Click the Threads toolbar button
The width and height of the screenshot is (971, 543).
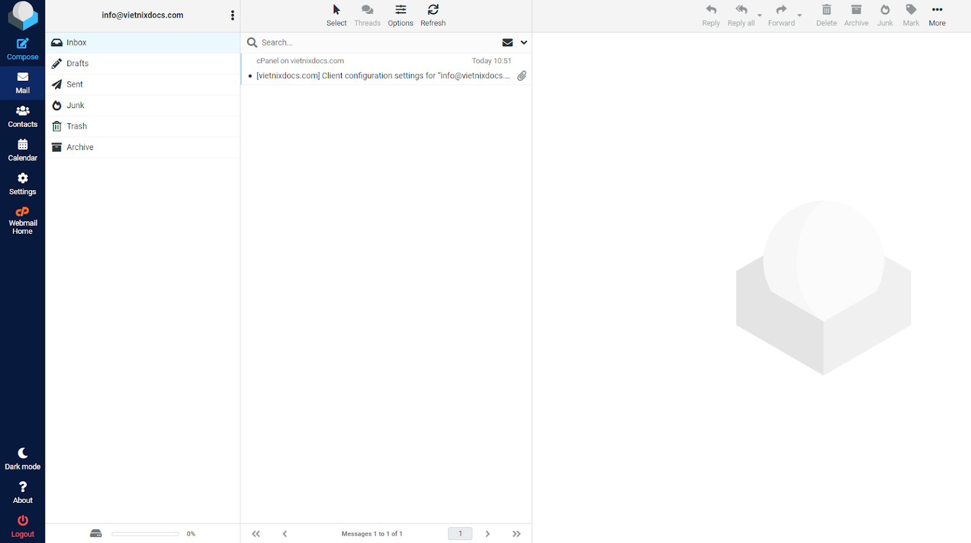tap(367, 16)
